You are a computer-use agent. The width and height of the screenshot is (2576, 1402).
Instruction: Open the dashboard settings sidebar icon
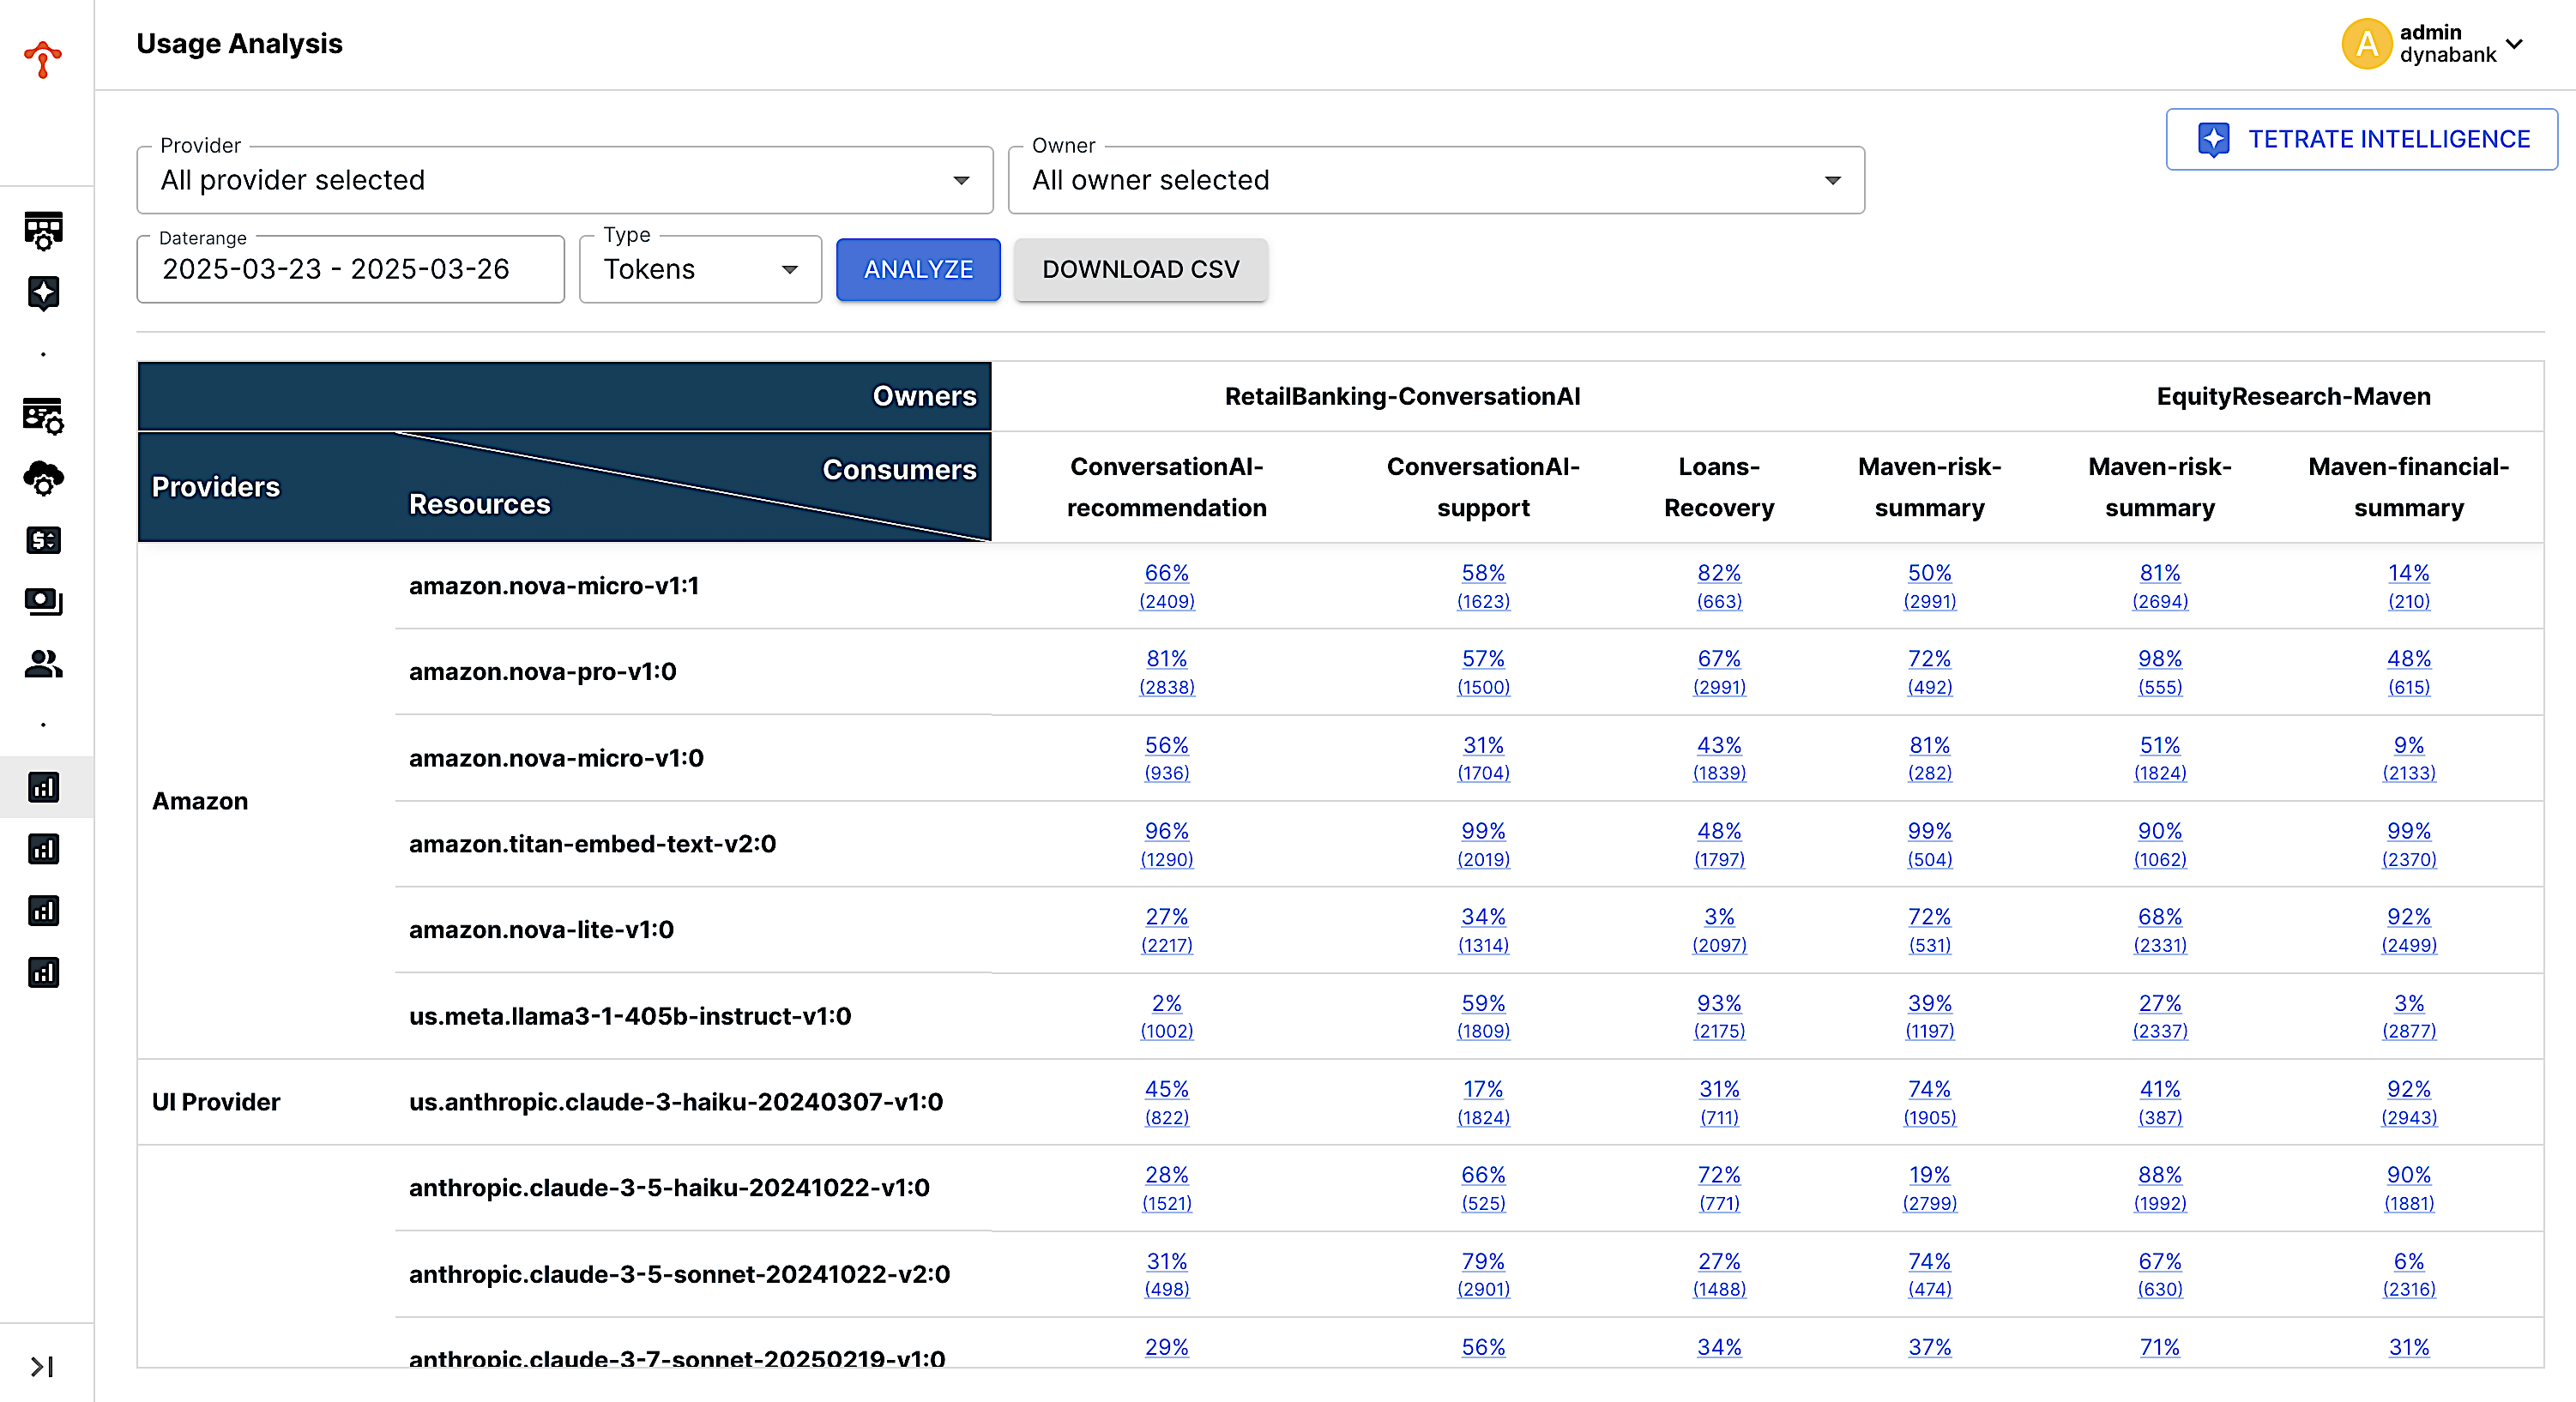pyautogui.click(x=43, y=231)
